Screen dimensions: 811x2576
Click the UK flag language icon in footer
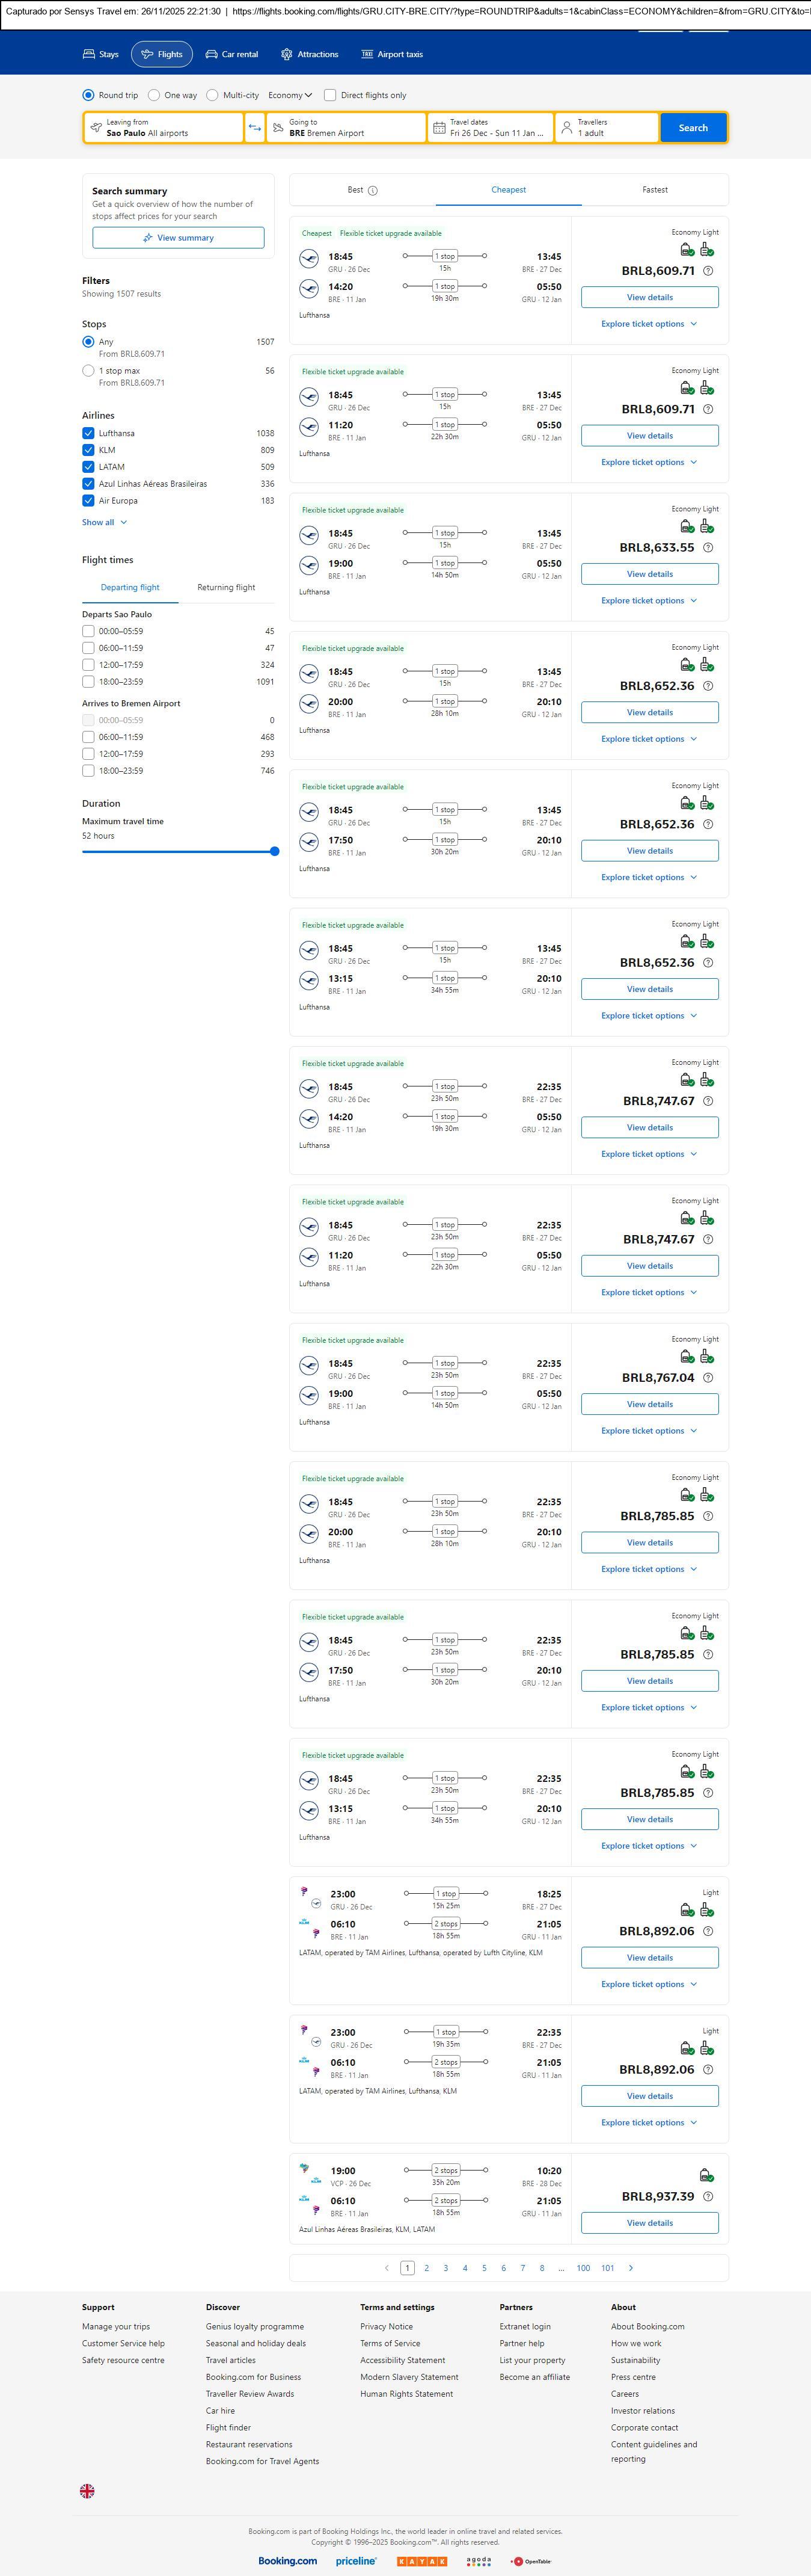point(87,2491)
